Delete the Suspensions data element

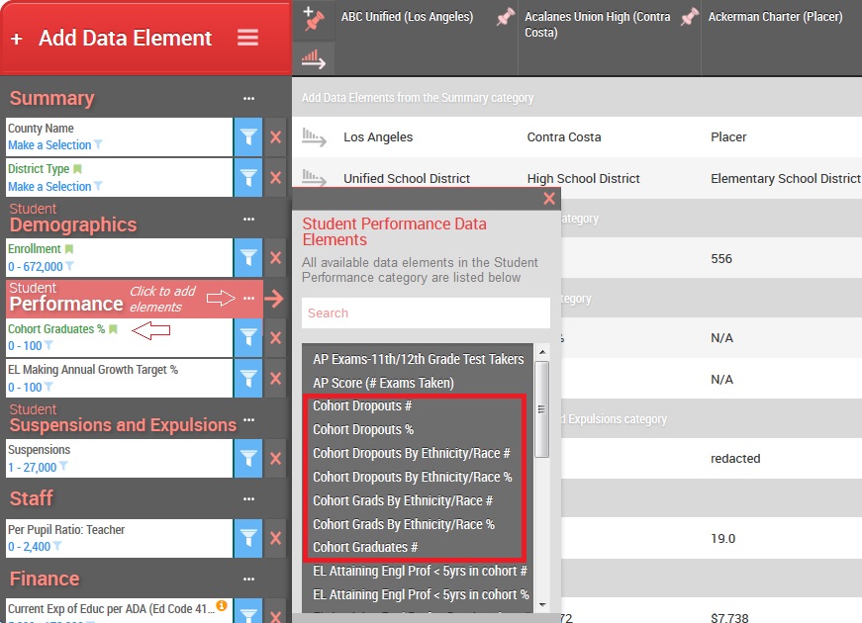(276, 458)
